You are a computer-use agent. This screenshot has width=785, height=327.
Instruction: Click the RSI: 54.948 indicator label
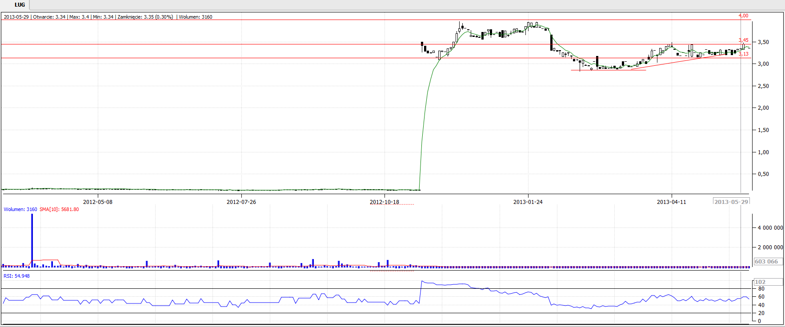17,276
